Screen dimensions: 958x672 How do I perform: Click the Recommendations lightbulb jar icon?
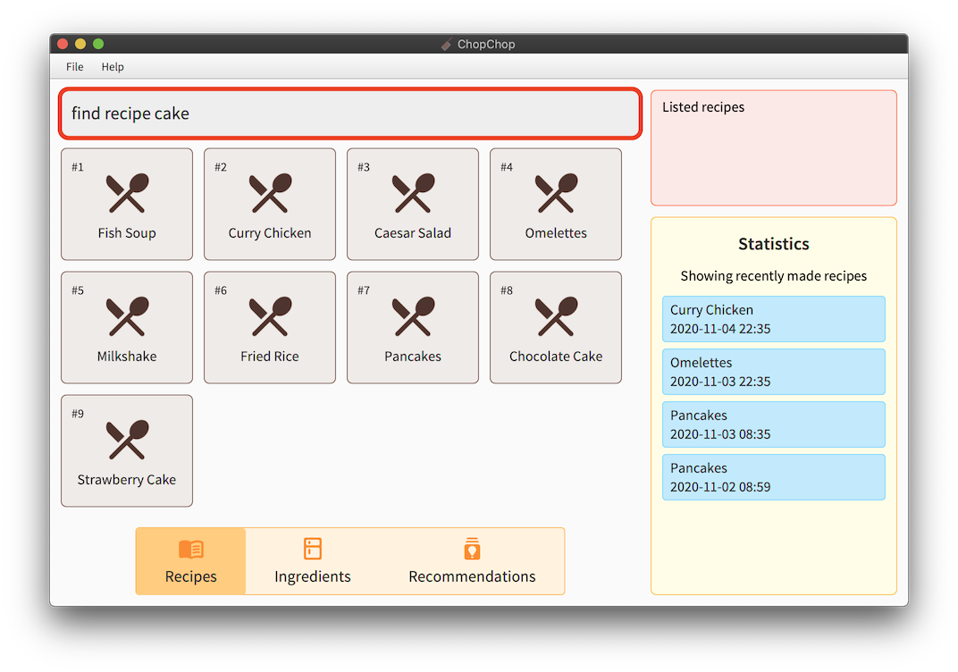point(472,549)
